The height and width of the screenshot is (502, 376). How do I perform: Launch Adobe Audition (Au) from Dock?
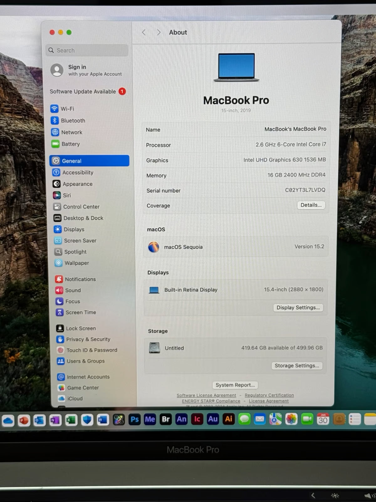pyautogui.click(x=213, y=419)
